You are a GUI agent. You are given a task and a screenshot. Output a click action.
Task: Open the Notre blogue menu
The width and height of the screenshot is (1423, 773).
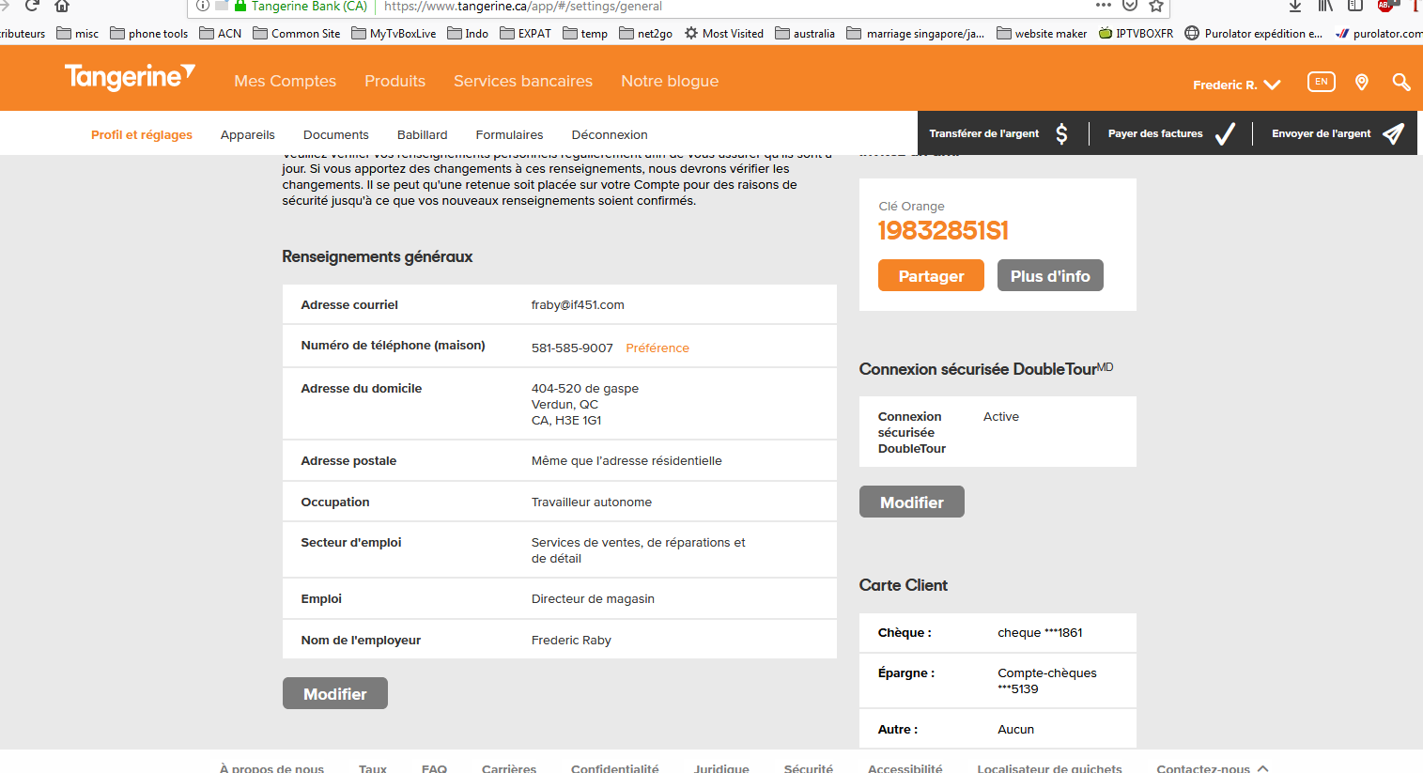670,81
